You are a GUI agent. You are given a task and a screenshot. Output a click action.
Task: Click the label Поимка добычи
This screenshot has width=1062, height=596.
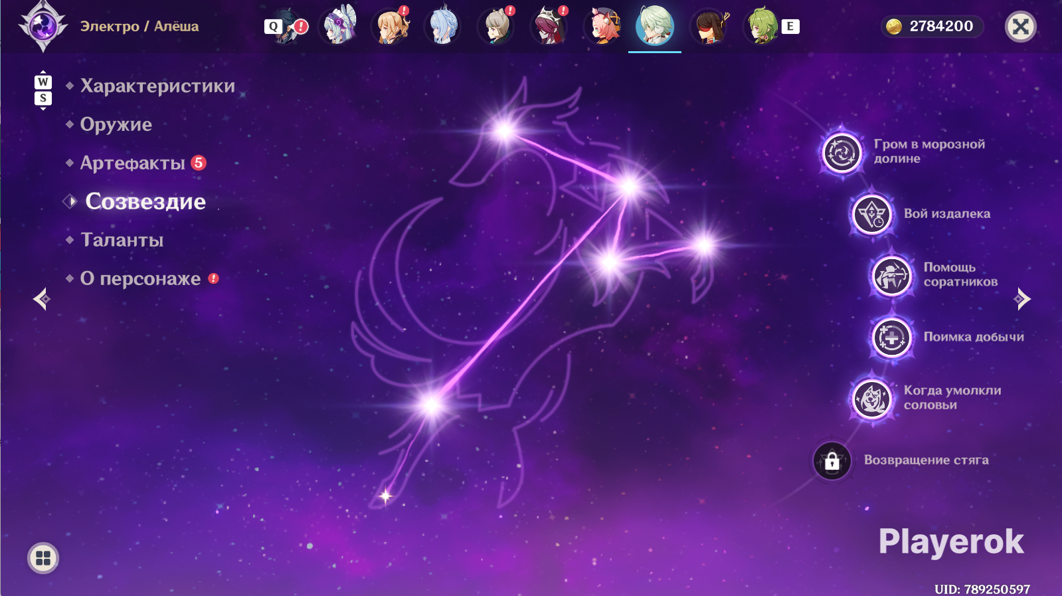(x=974, y=337)
